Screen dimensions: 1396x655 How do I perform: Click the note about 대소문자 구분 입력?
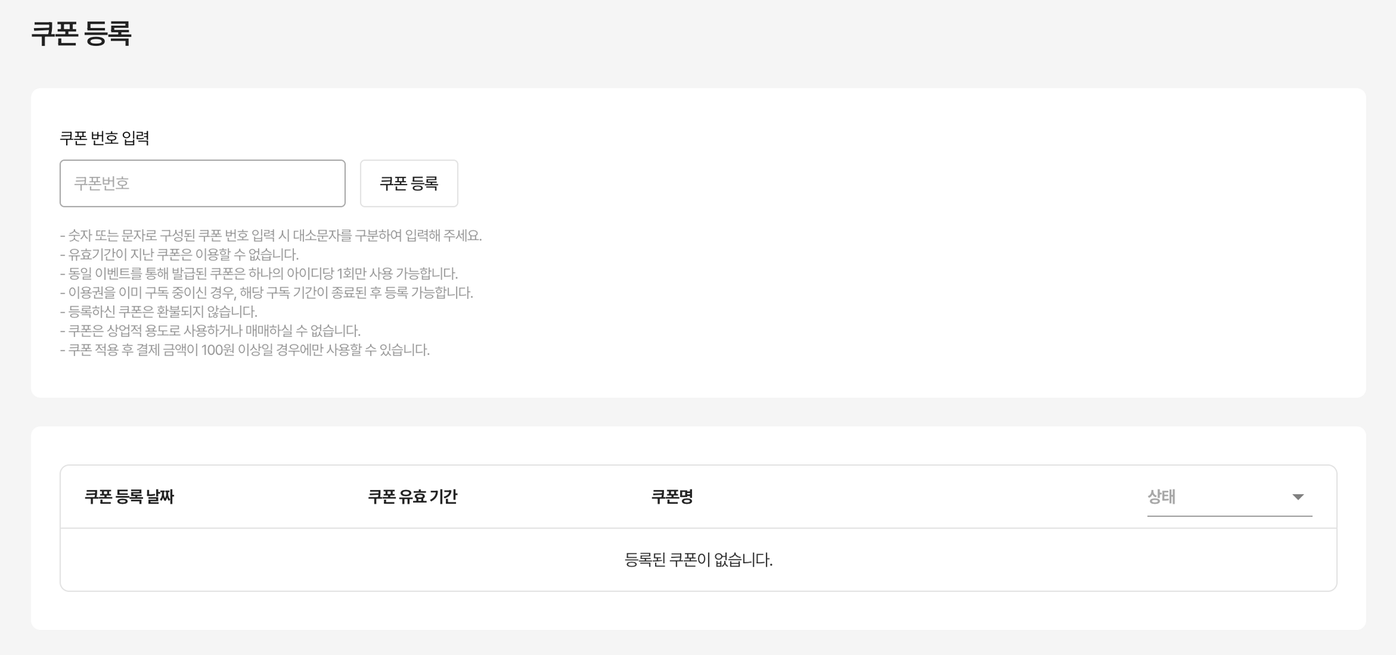271,236
